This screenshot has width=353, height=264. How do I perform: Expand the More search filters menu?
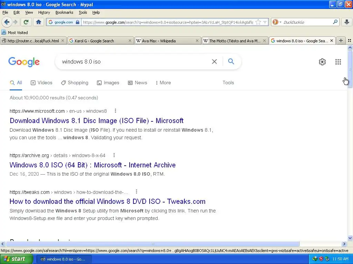[163, 82]
